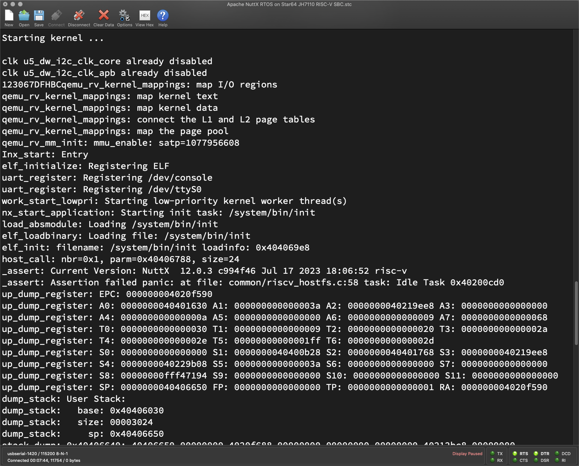
Task: Resume the paused display output
Action: pyautogui.click(x=467, y=454)
